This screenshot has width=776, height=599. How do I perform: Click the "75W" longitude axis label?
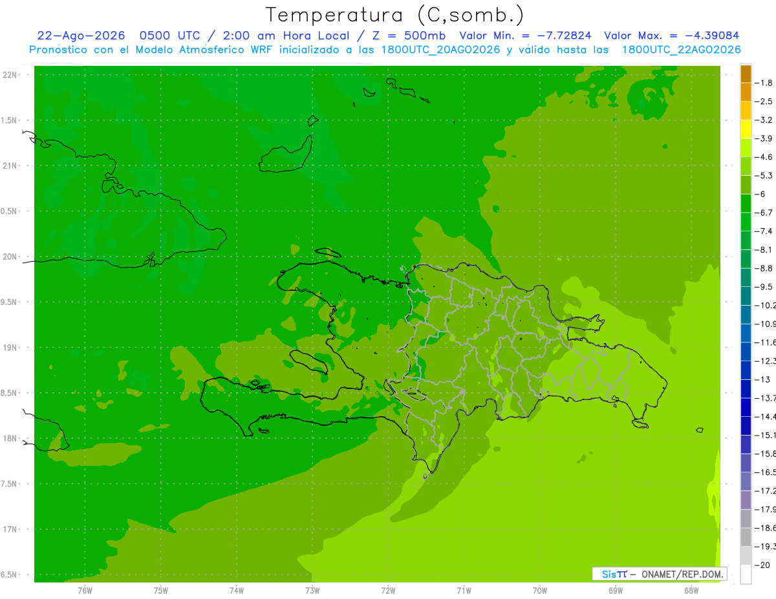(x=161, y=589)
